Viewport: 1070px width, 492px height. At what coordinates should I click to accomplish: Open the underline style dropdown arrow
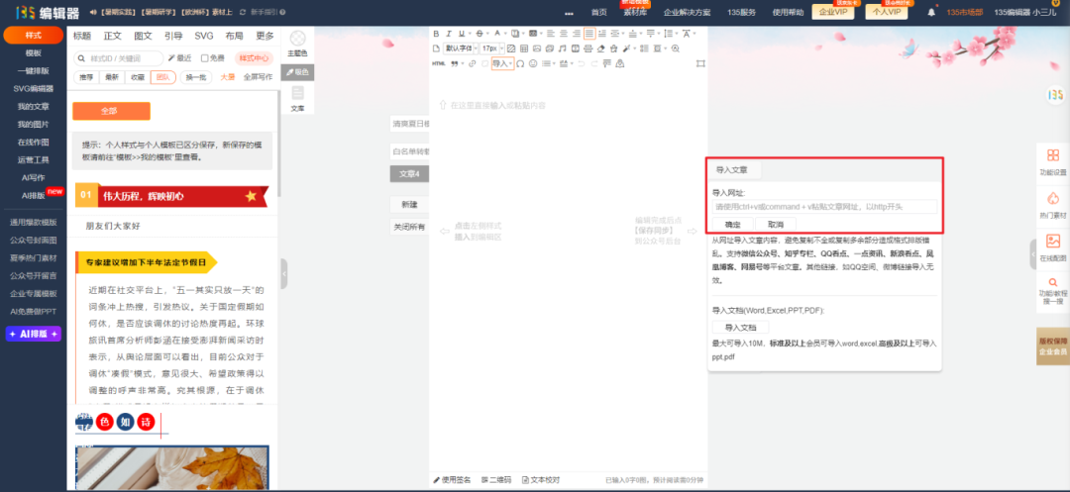[470, 34]
